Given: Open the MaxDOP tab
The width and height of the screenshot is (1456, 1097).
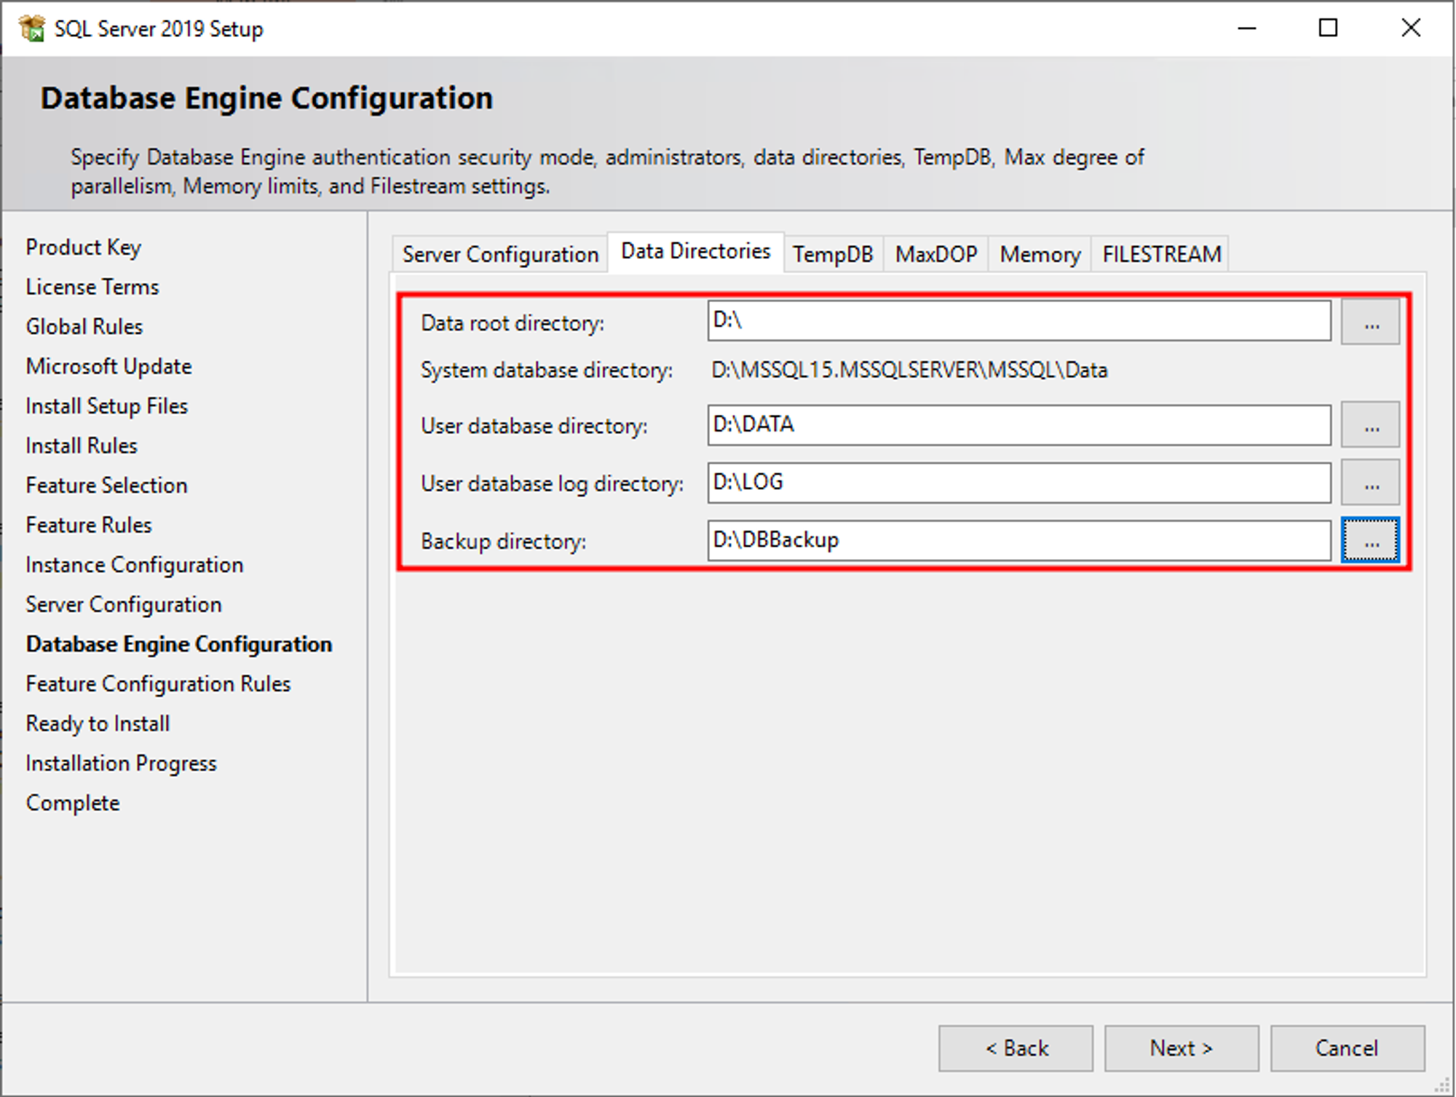Looking at the screenshot, I should pos(935,254).
